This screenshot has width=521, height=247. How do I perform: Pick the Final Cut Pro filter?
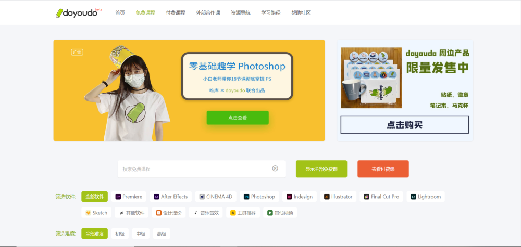[381, 197]
